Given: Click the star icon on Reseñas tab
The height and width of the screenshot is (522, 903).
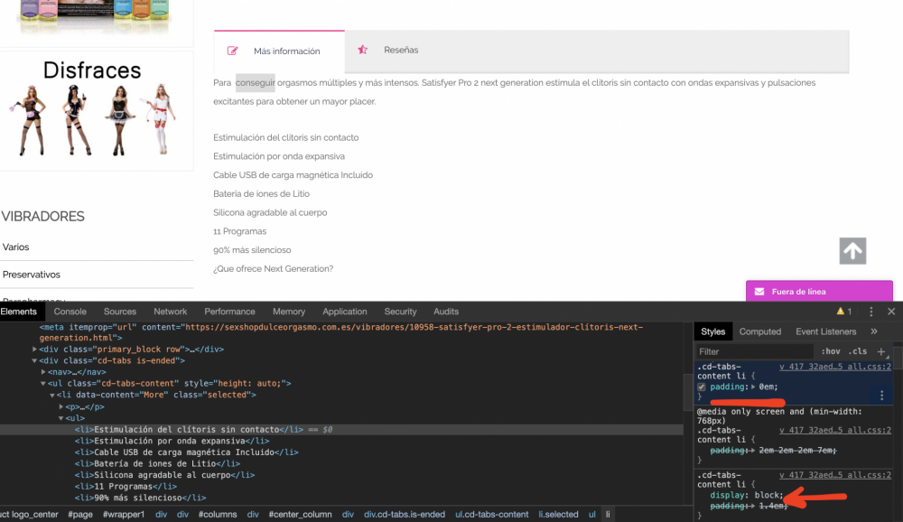Looking at the screenshot, I should tap(362, 50).
